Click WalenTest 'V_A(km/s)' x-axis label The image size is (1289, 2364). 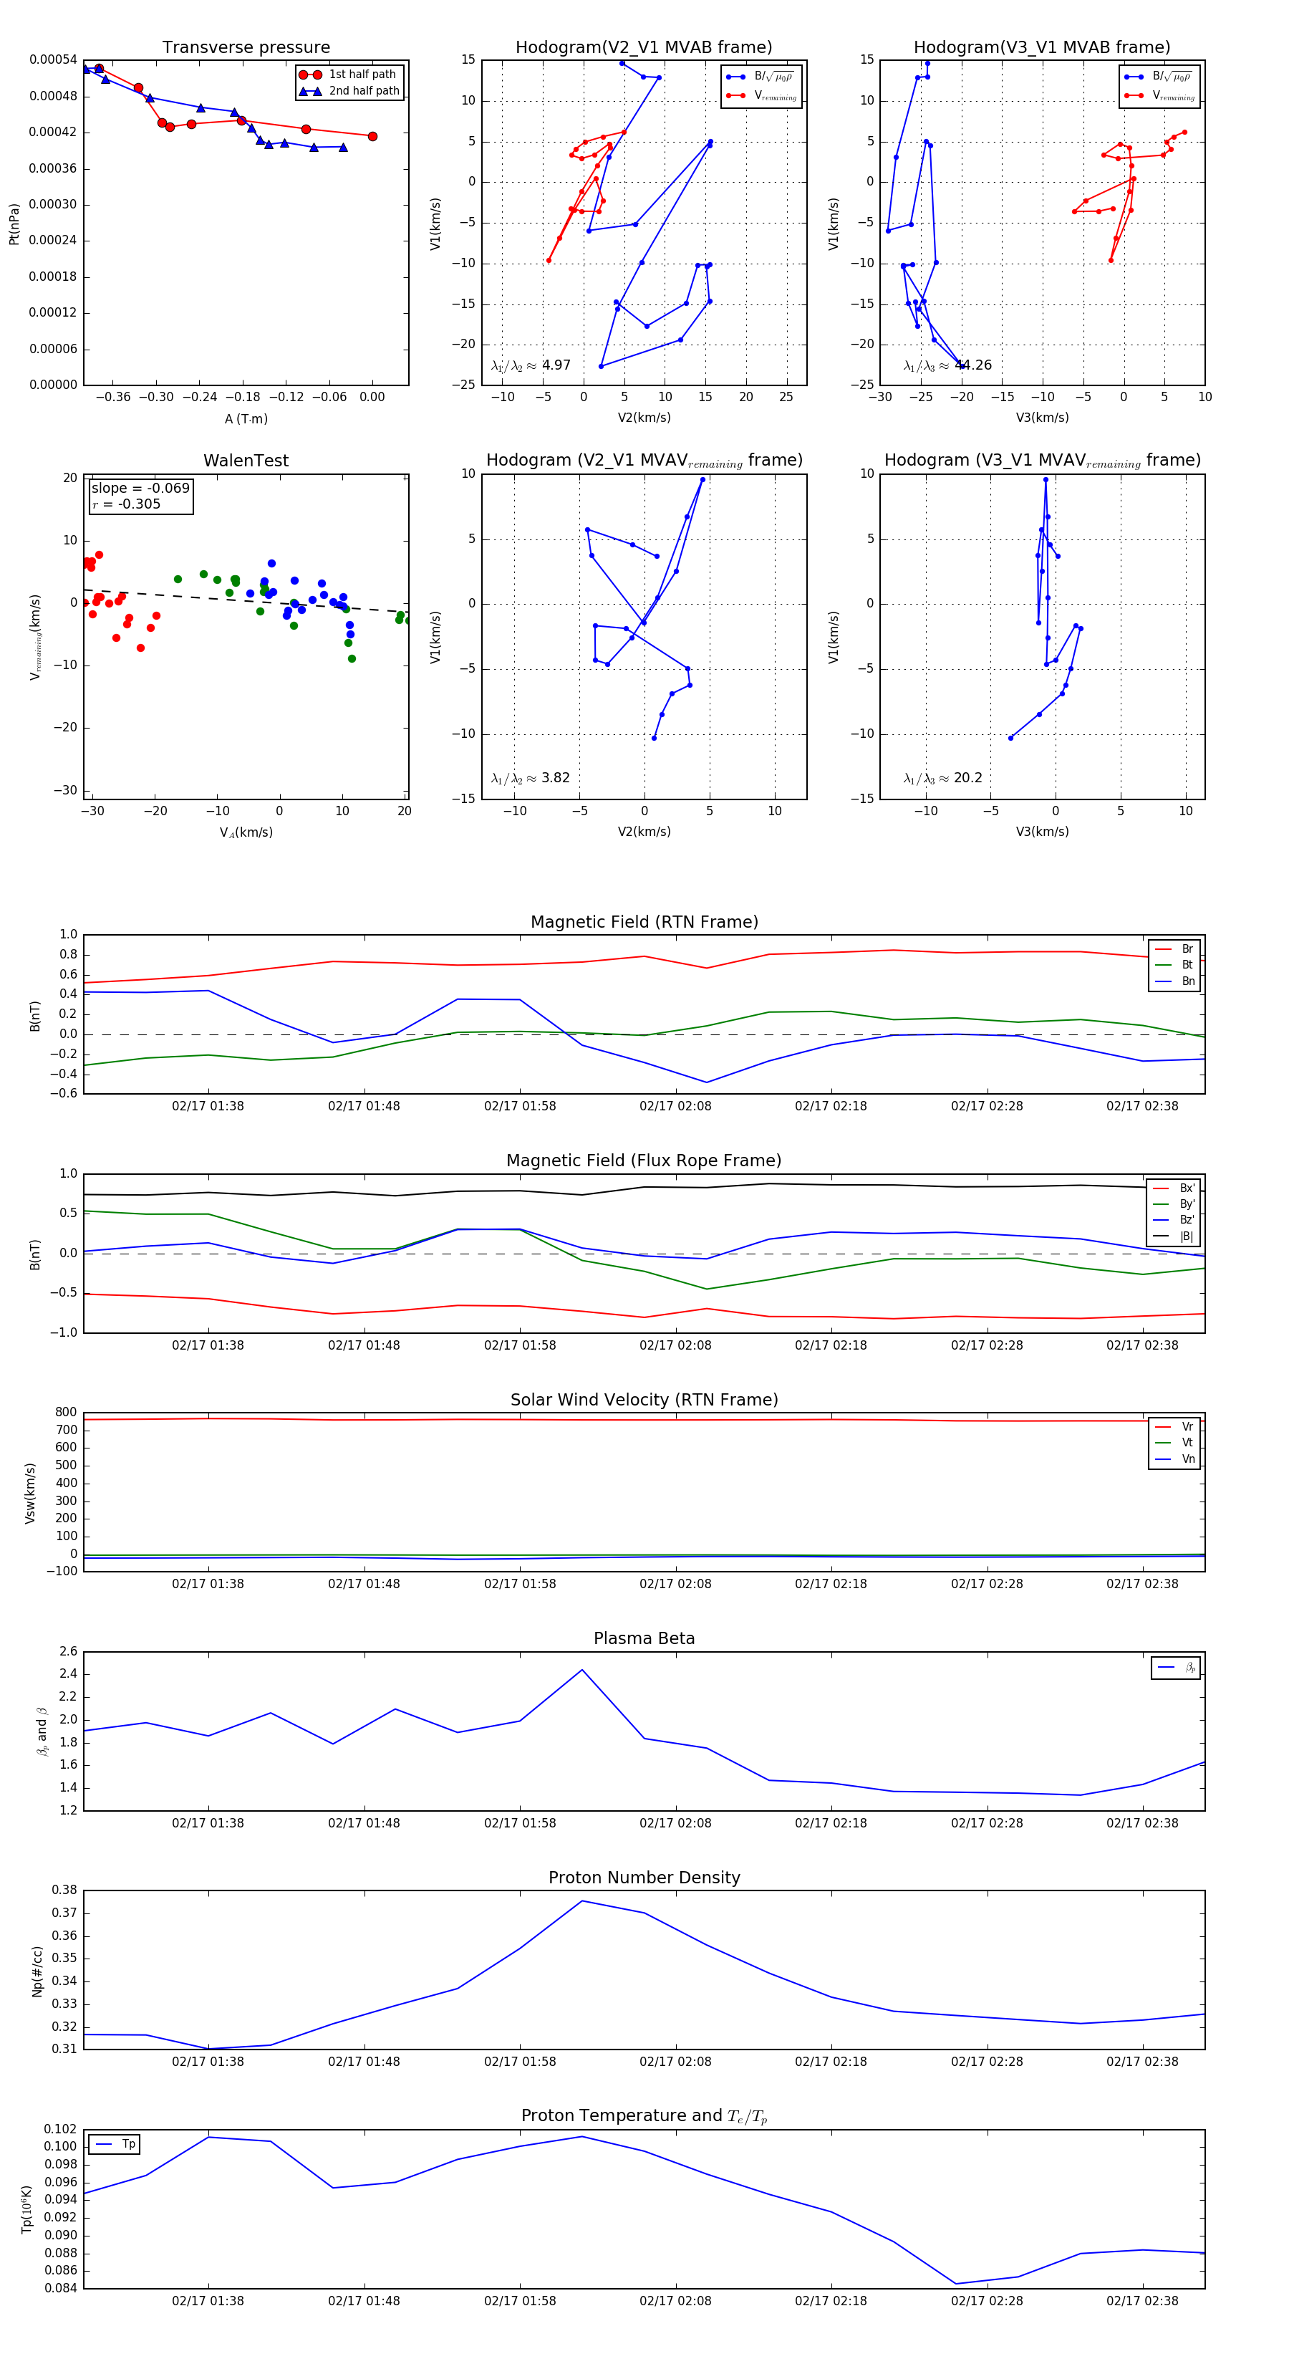246,832
